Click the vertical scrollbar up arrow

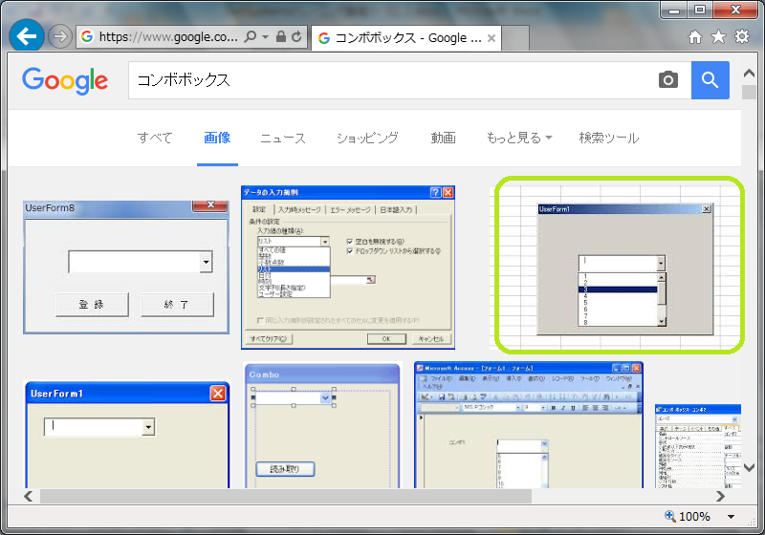tap(749, 75)
